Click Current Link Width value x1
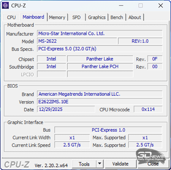The image size is (171, 170). [x=72, y=137]
